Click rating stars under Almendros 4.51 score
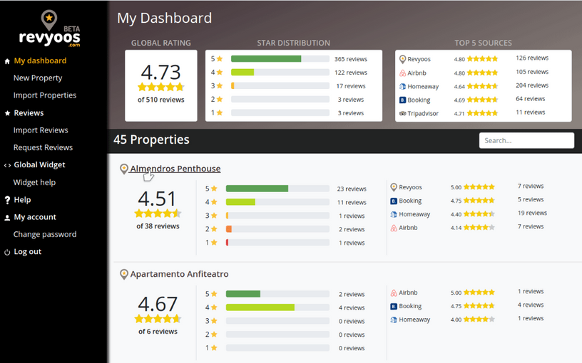 (x=158, y=214)
